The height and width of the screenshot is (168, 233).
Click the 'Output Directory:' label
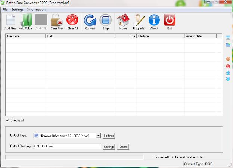coord(21,146)
